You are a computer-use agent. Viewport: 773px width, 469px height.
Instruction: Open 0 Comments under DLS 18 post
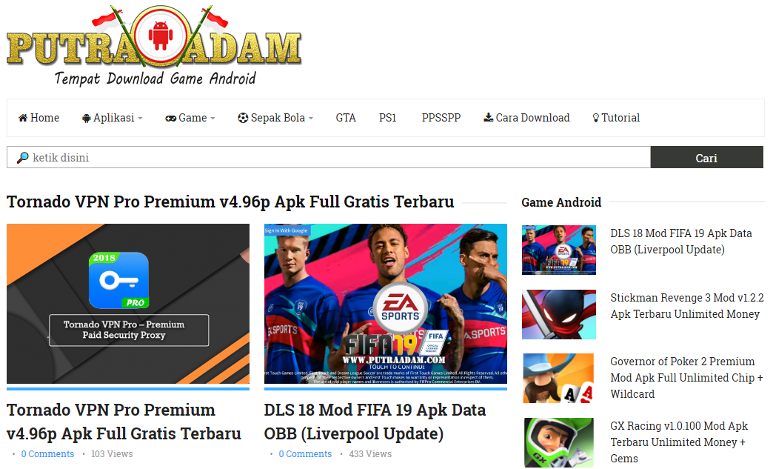point(305,453)
